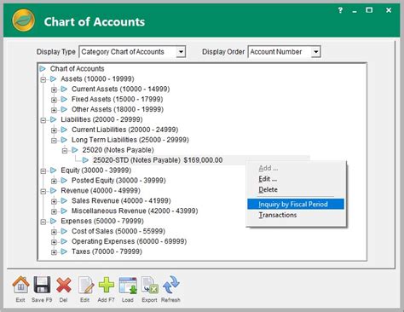Open the Display Type dropdown

[181, 52]
